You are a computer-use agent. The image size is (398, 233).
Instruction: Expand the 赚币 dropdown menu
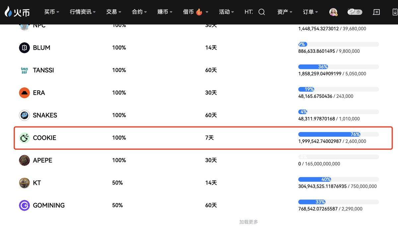pyautogui.click(x=165, y=12)
